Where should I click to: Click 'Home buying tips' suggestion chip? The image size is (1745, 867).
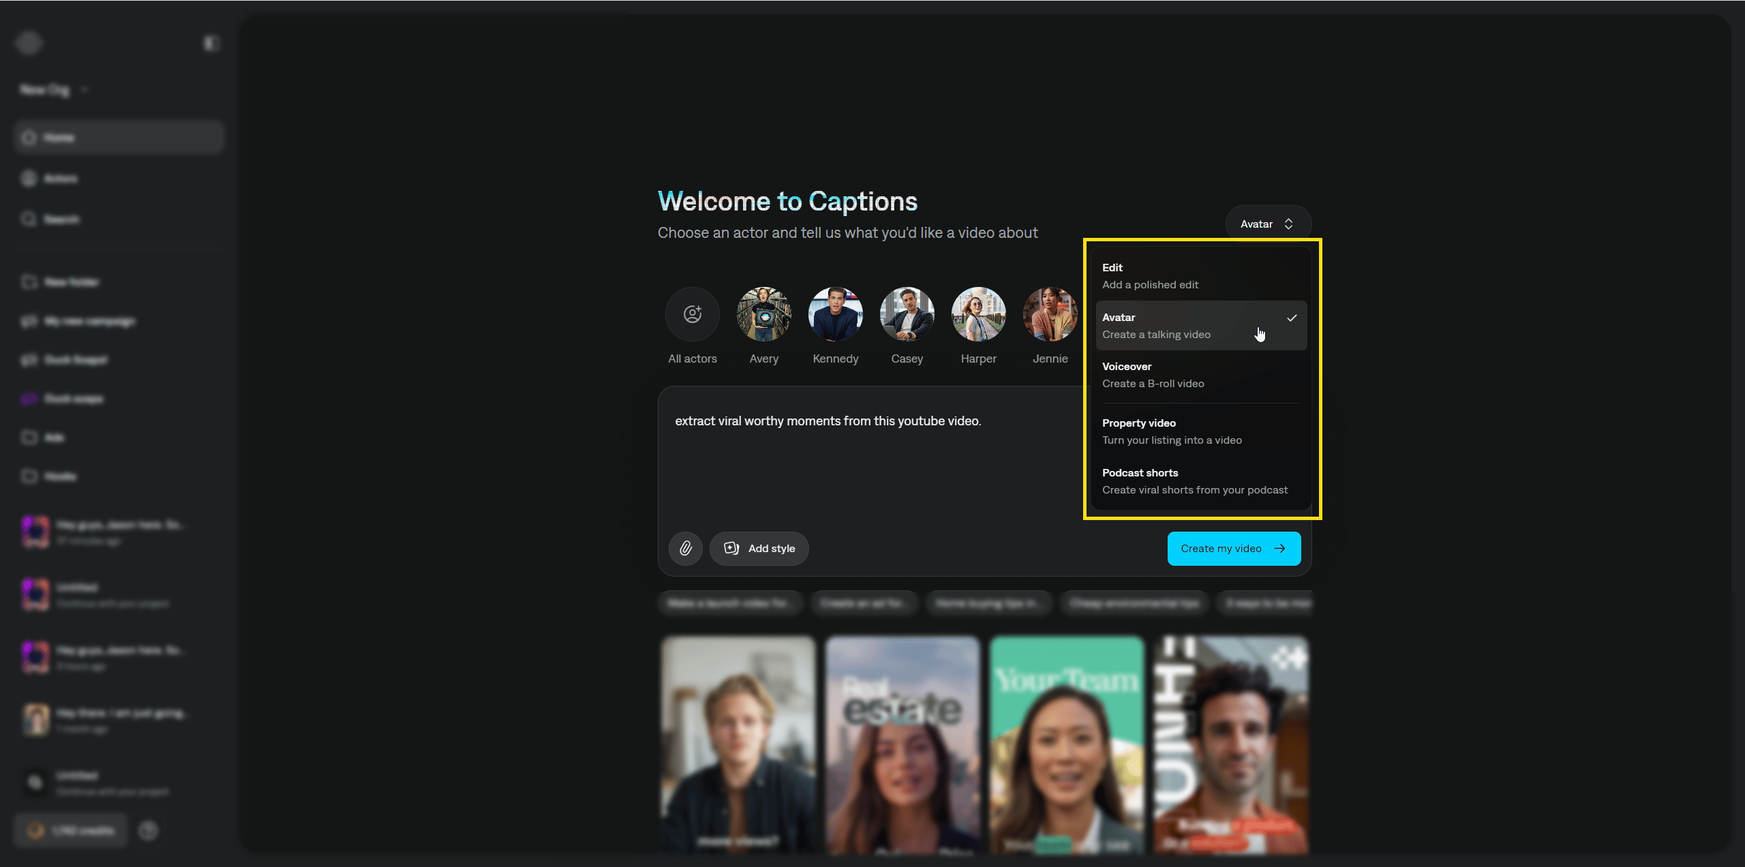[988, 603]
